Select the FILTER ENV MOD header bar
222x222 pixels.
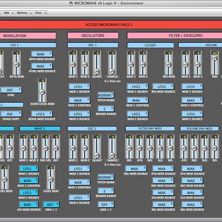click(150, 129)
